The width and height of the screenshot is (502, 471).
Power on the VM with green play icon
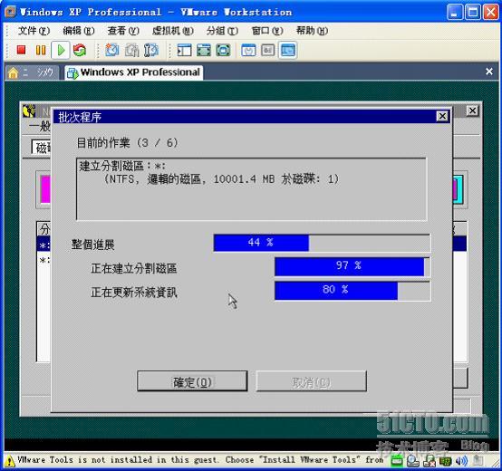(61, 50)
